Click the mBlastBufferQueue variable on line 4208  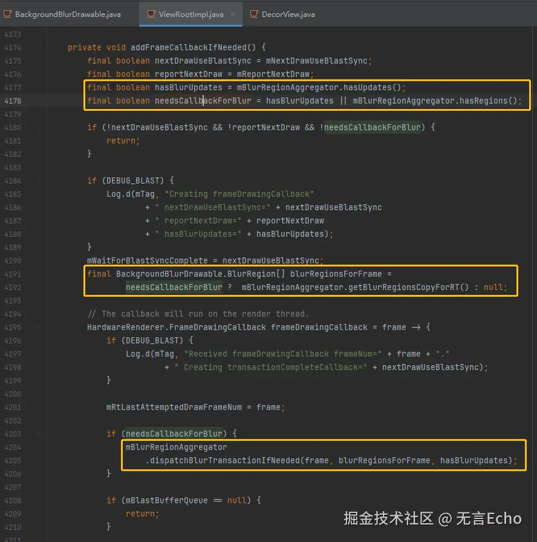click(167, 501)
